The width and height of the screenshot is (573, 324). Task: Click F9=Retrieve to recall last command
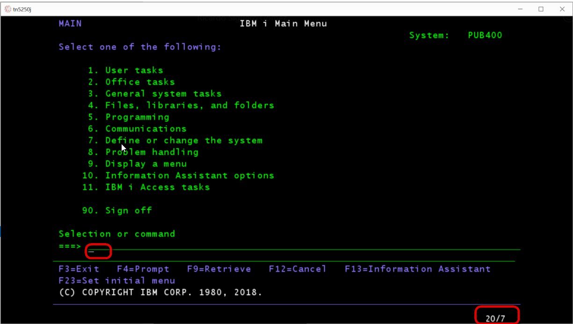coord(219,269)
